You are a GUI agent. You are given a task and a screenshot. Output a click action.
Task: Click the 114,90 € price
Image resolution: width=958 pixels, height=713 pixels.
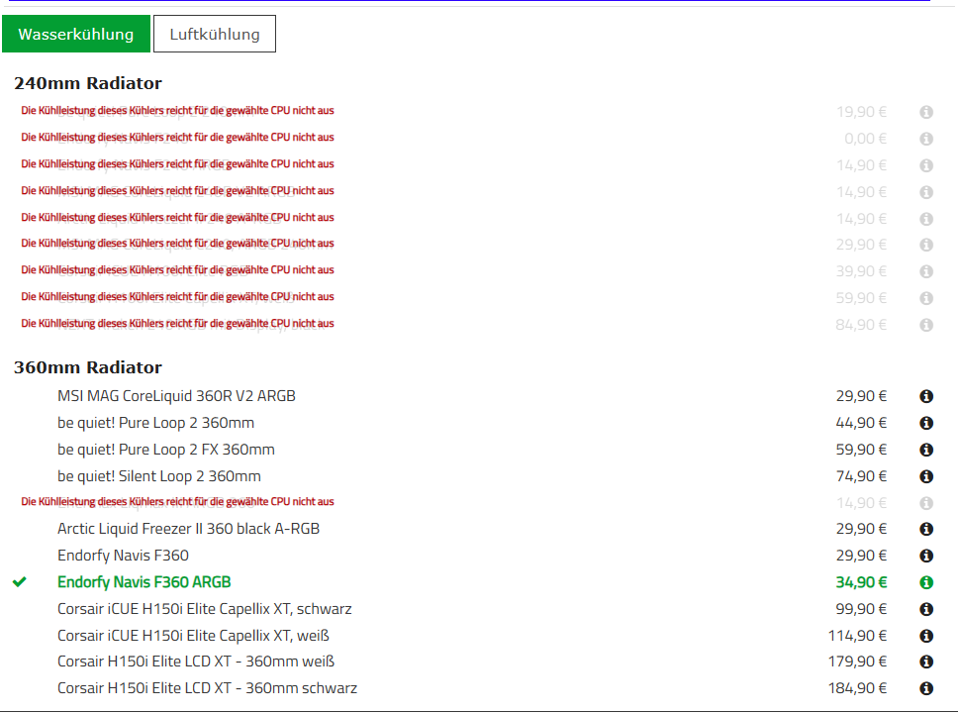(857, 636)
